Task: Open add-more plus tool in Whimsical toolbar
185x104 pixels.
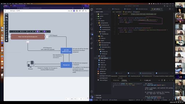Action: [x=6, y=40]
